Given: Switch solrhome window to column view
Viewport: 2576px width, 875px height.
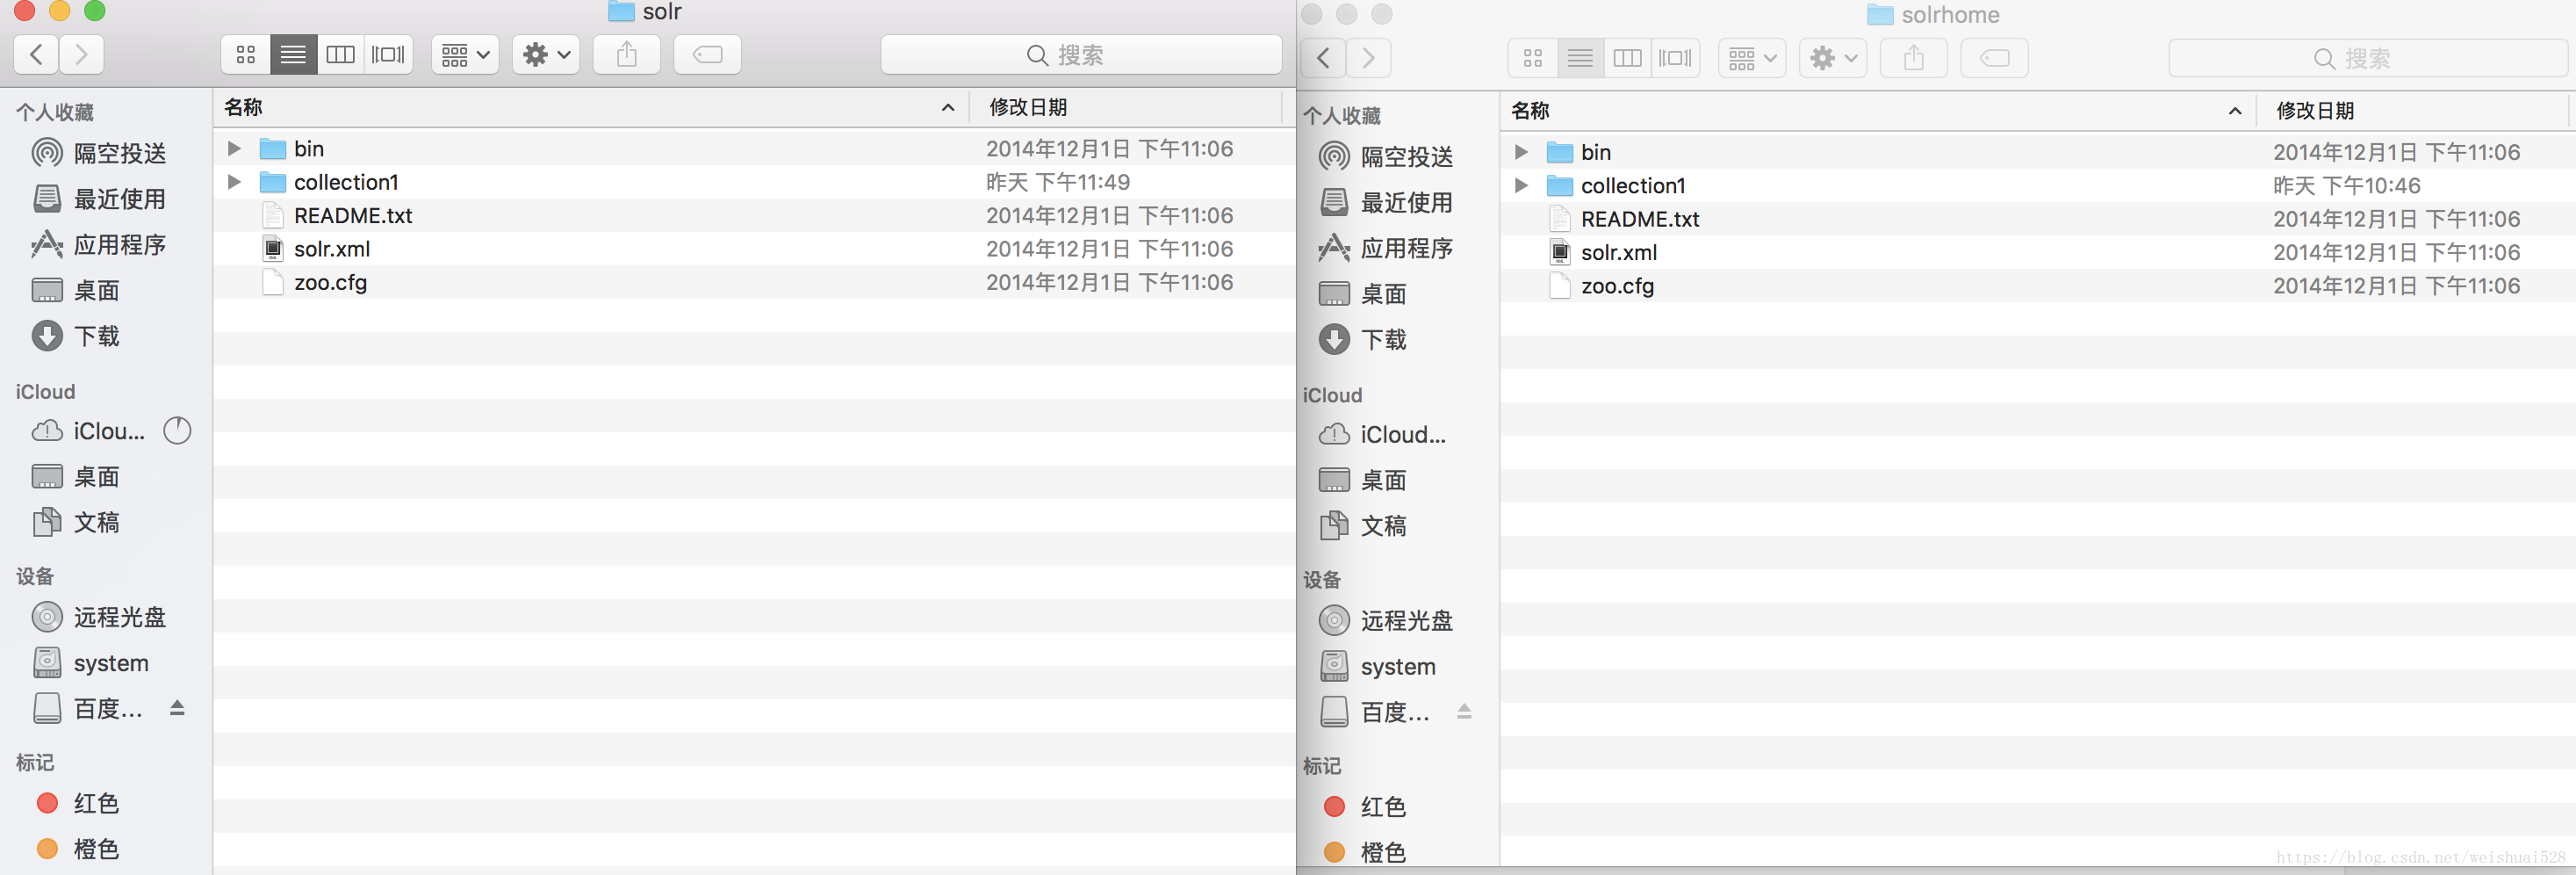Looking at the screenshot, I should pyautogui.click(x=1628, y=58).
